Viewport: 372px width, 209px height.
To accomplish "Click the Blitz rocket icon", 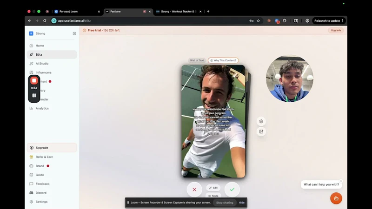I will pyautogui.click(x=31, y=54).
